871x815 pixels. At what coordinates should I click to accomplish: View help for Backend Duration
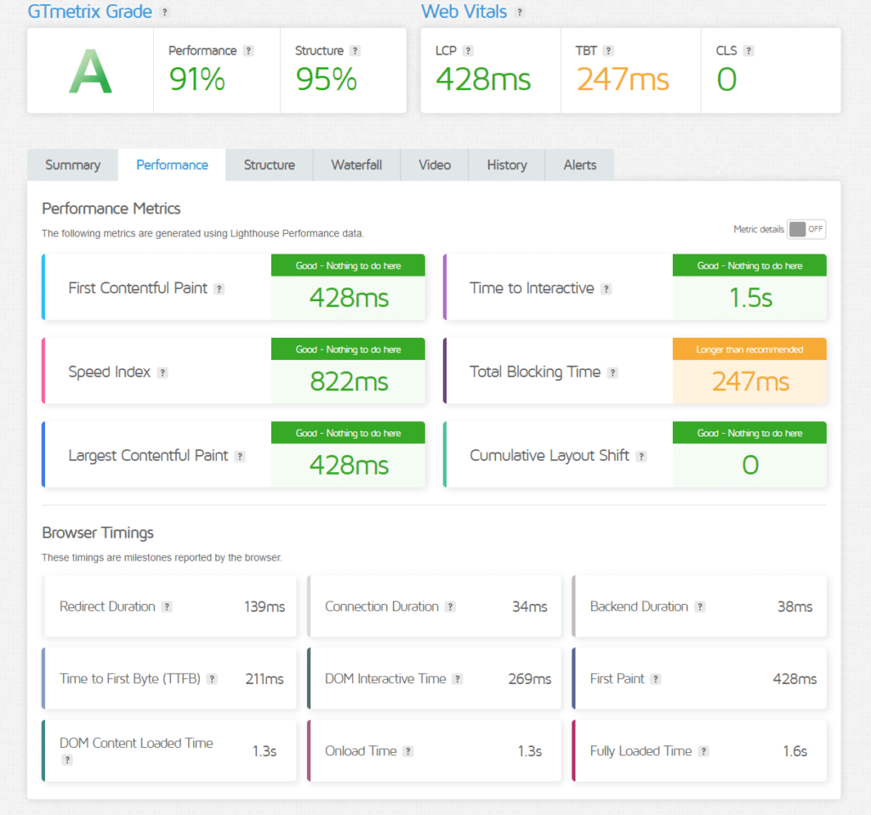(x=700, y=607)
